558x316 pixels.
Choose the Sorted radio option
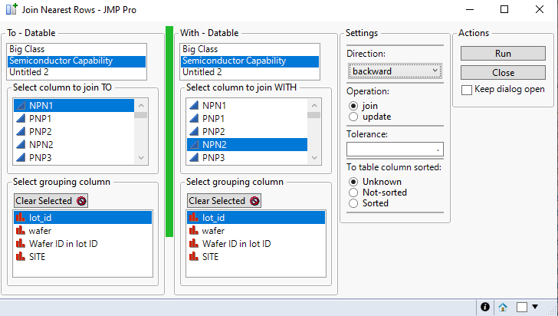pyautogui.click(x=353, y=203)
